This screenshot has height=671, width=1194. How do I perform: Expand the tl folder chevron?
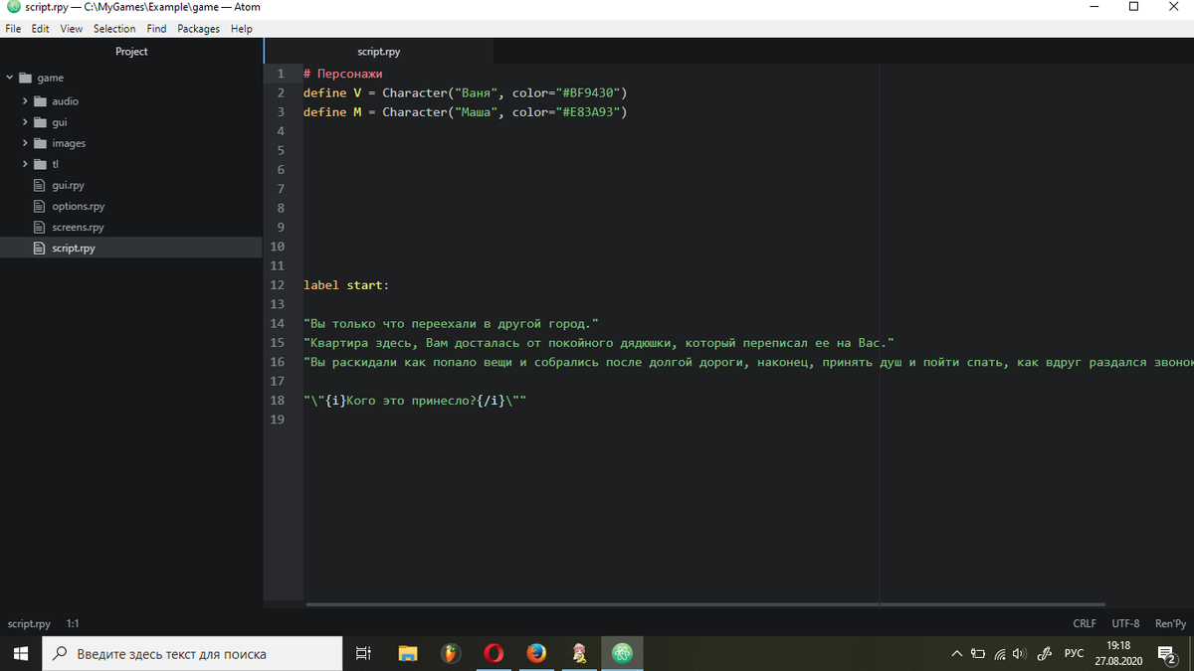coord(25,164)
